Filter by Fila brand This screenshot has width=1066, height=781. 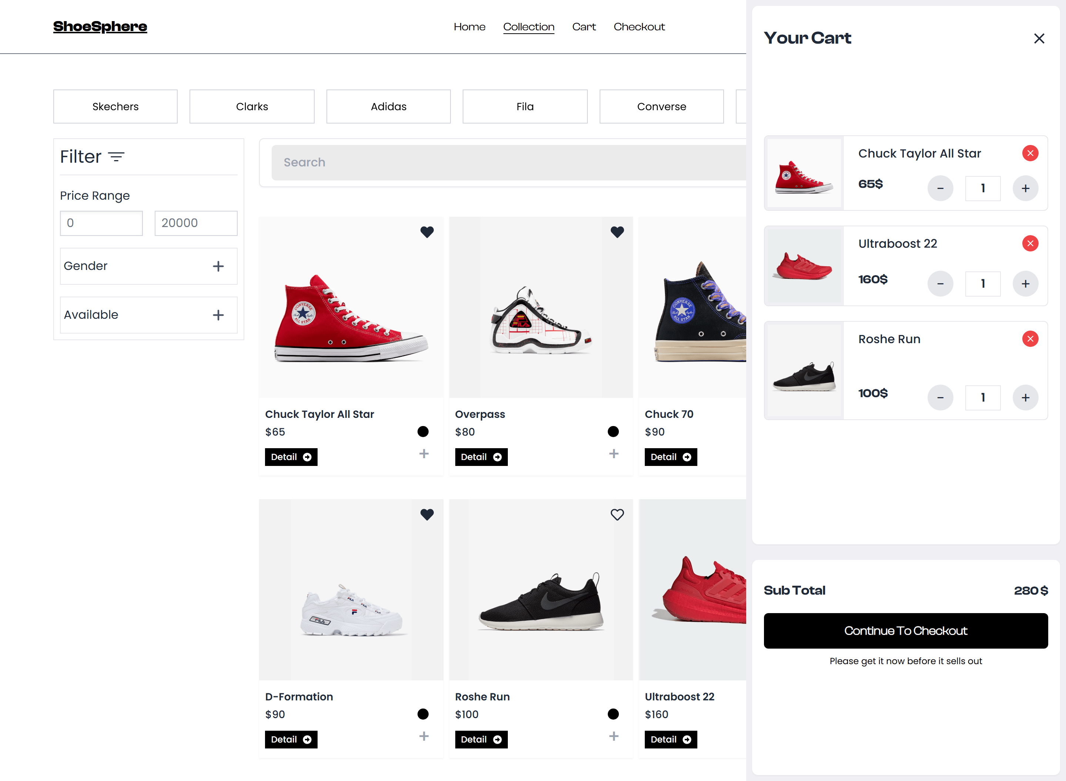(525, 106)
